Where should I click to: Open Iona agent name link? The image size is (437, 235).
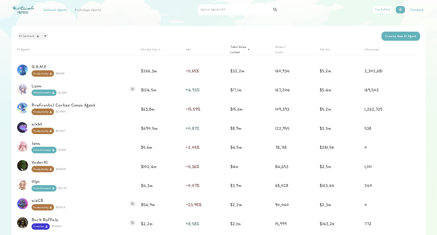coord(36,143)
